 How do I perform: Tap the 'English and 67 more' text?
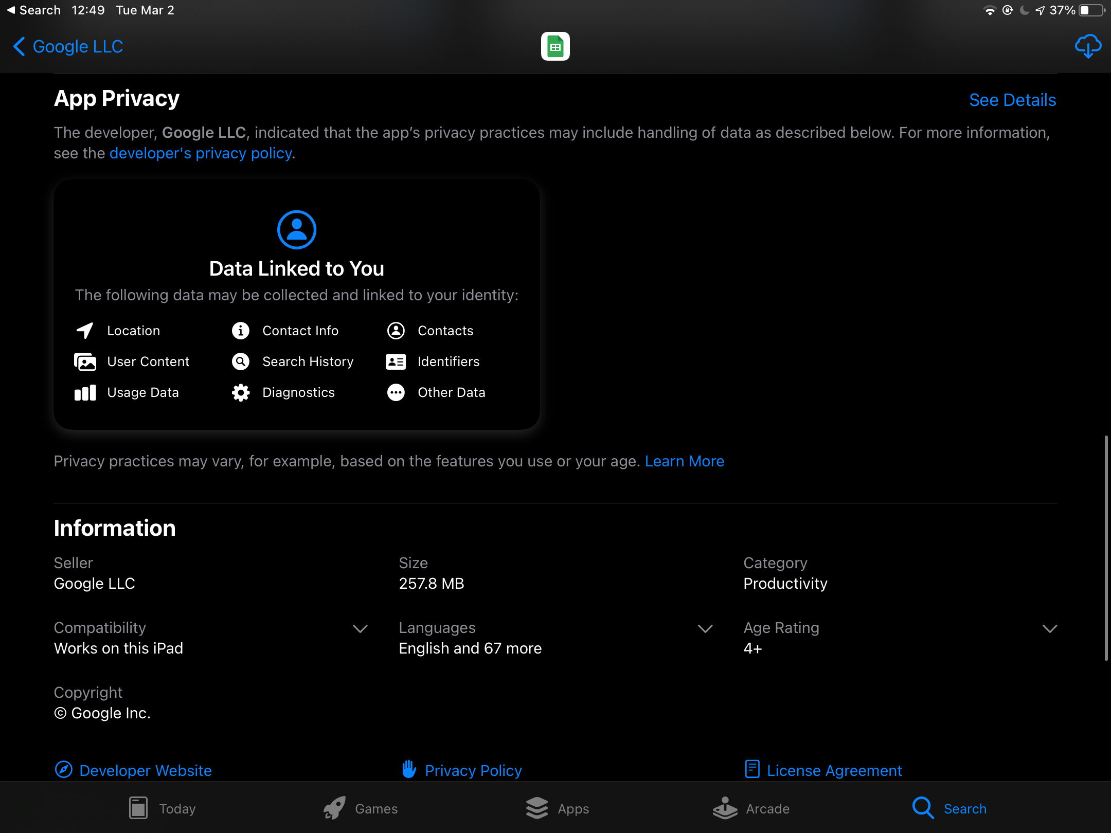[x=470, y=648]
